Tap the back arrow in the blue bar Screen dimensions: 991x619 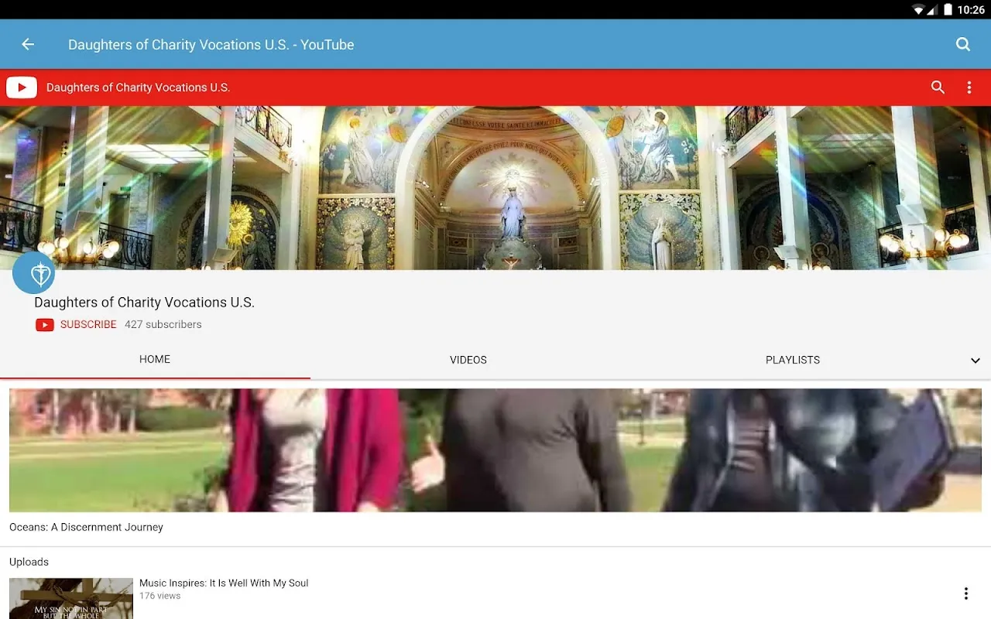[x=28, y=45]
